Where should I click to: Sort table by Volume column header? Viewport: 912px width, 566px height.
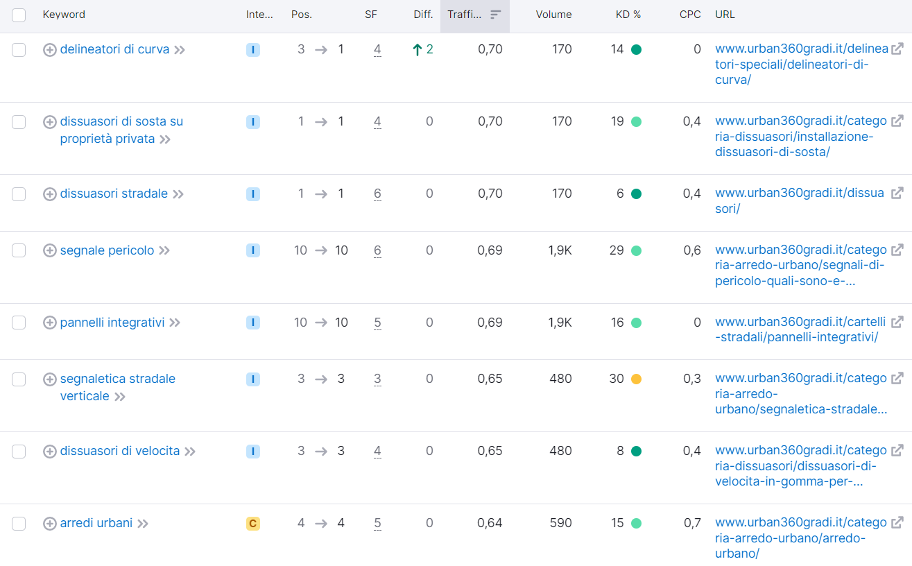click(553, 15)
